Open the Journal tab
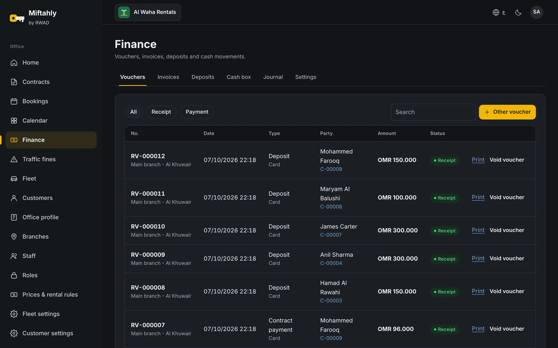This screenshot has height=348, width=558. coord(273,77)
